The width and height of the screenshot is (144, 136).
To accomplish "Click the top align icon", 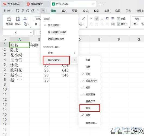I will tap(91, 18).
